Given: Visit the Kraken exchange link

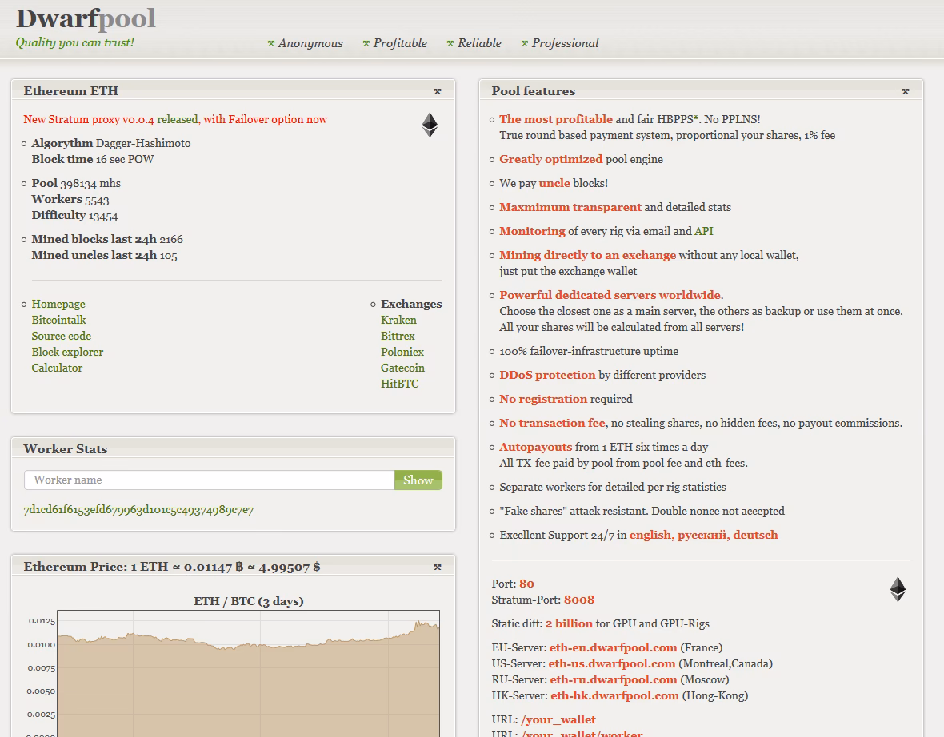Looking at the screenshot, I should tap(398, 321).
